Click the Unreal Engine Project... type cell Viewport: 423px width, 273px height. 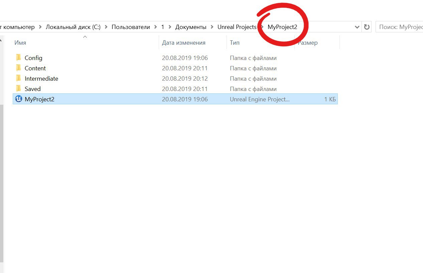(260, 99)
